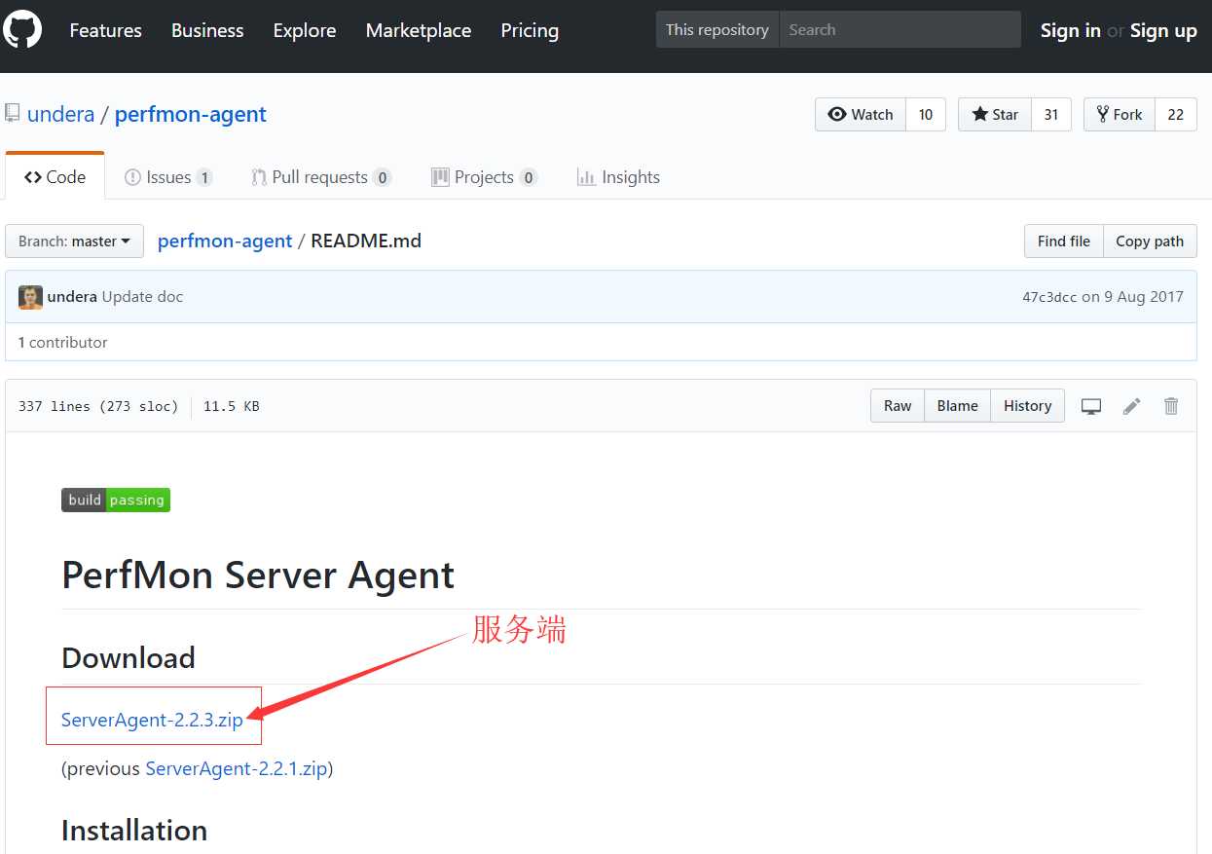Open Explore in the top navigation
The height and width of the screenshot is (854, 1212).
[x=305, y=30]
